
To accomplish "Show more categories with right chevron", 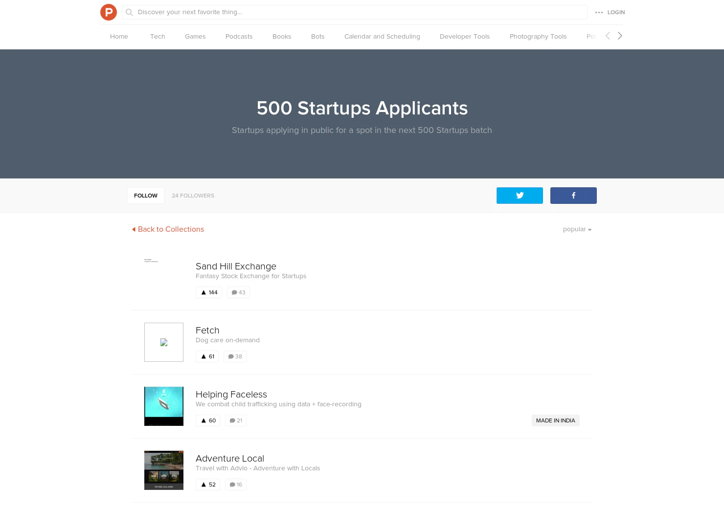I will click(x=620, y=36).
